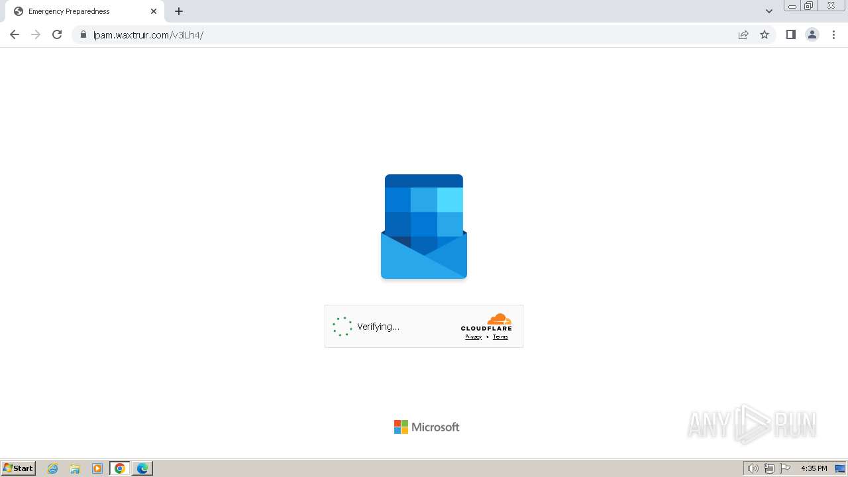Minimize the Chrome window
Image resolution: width=848 pixels, height=477 pixels.
click(x=792, y=6)
